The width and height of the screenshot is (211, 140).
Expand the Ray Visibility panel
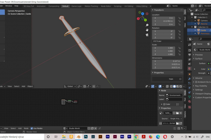pyautogui.click(x=201, y=86)
